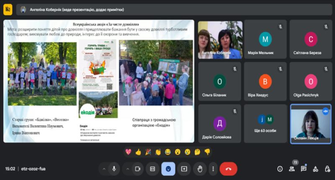The image size is (335, 180).
Task: Click the group children photo on slide
Action: [x=42, y=74]
